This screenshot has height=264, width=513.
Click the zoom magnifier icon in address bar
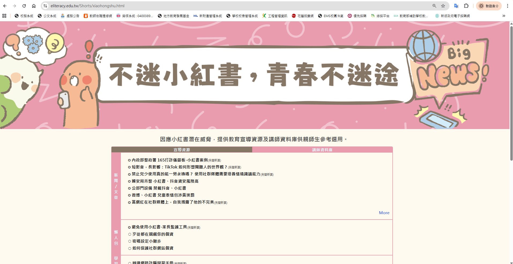[434, 6]
